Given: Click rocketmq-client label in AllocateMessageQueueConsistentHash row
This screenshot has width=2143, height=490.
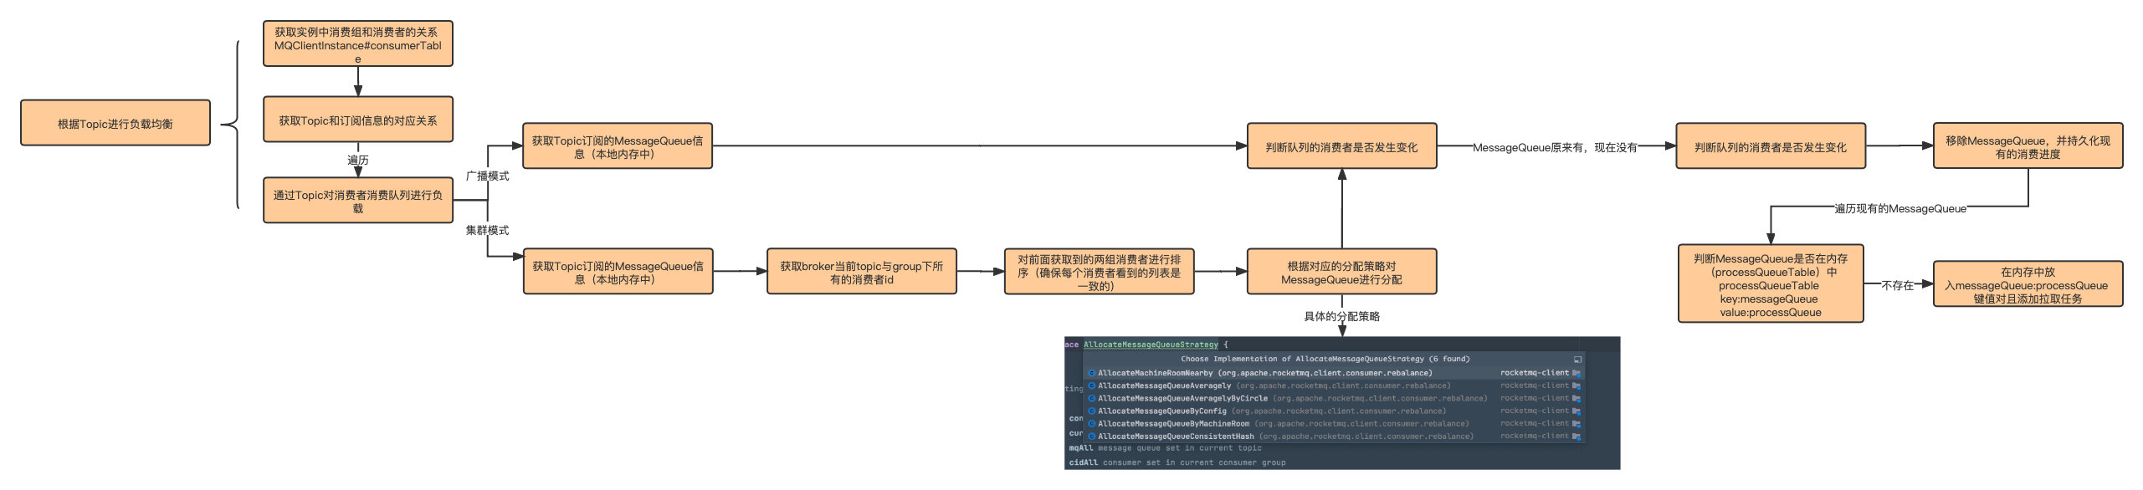Looking at the screenshot, I should (x=1535, y=436).
